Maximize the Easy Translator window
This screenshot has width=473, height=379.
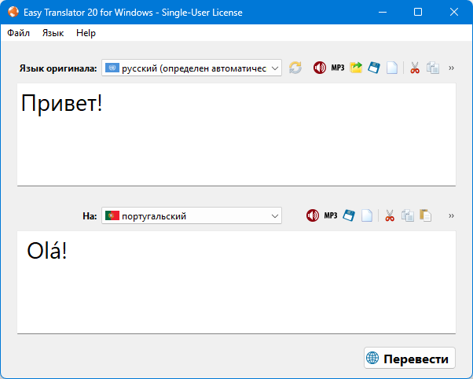pos(418,12)
